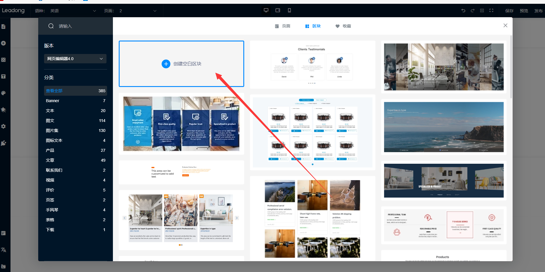
Task: Switch to the 收藏 favorites tab
Action: pos(343,26)
